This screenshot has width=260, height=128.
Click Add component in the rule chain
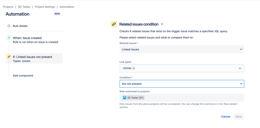click(x=23, y=76)
